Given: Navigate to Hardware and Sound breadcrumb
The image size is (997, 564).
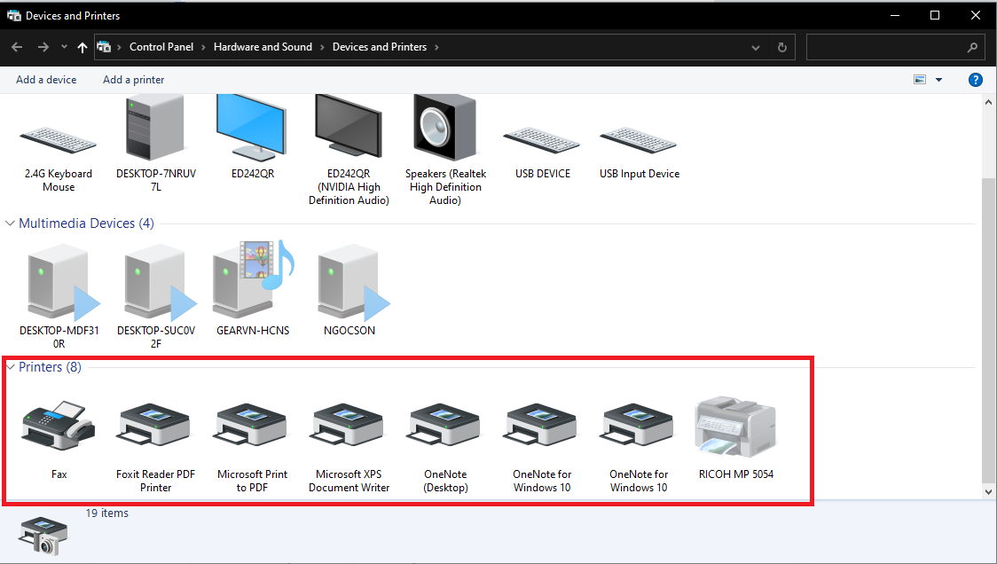Looking at the screenshot, I should (x=263, y=47).
